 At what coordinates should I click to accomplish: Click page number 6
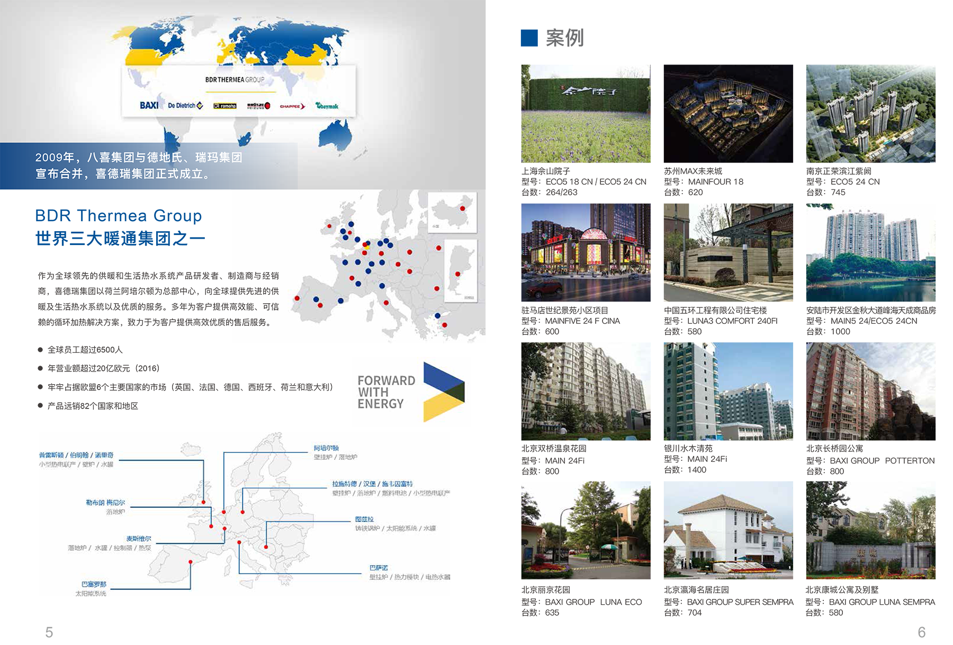pos(922,632)
